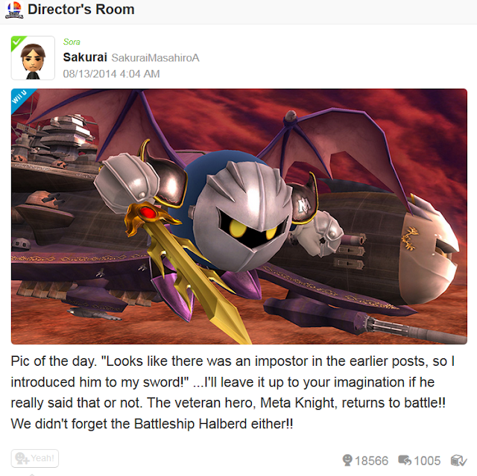
Task: View the 1005 replies count
Action: coord(427,461)
